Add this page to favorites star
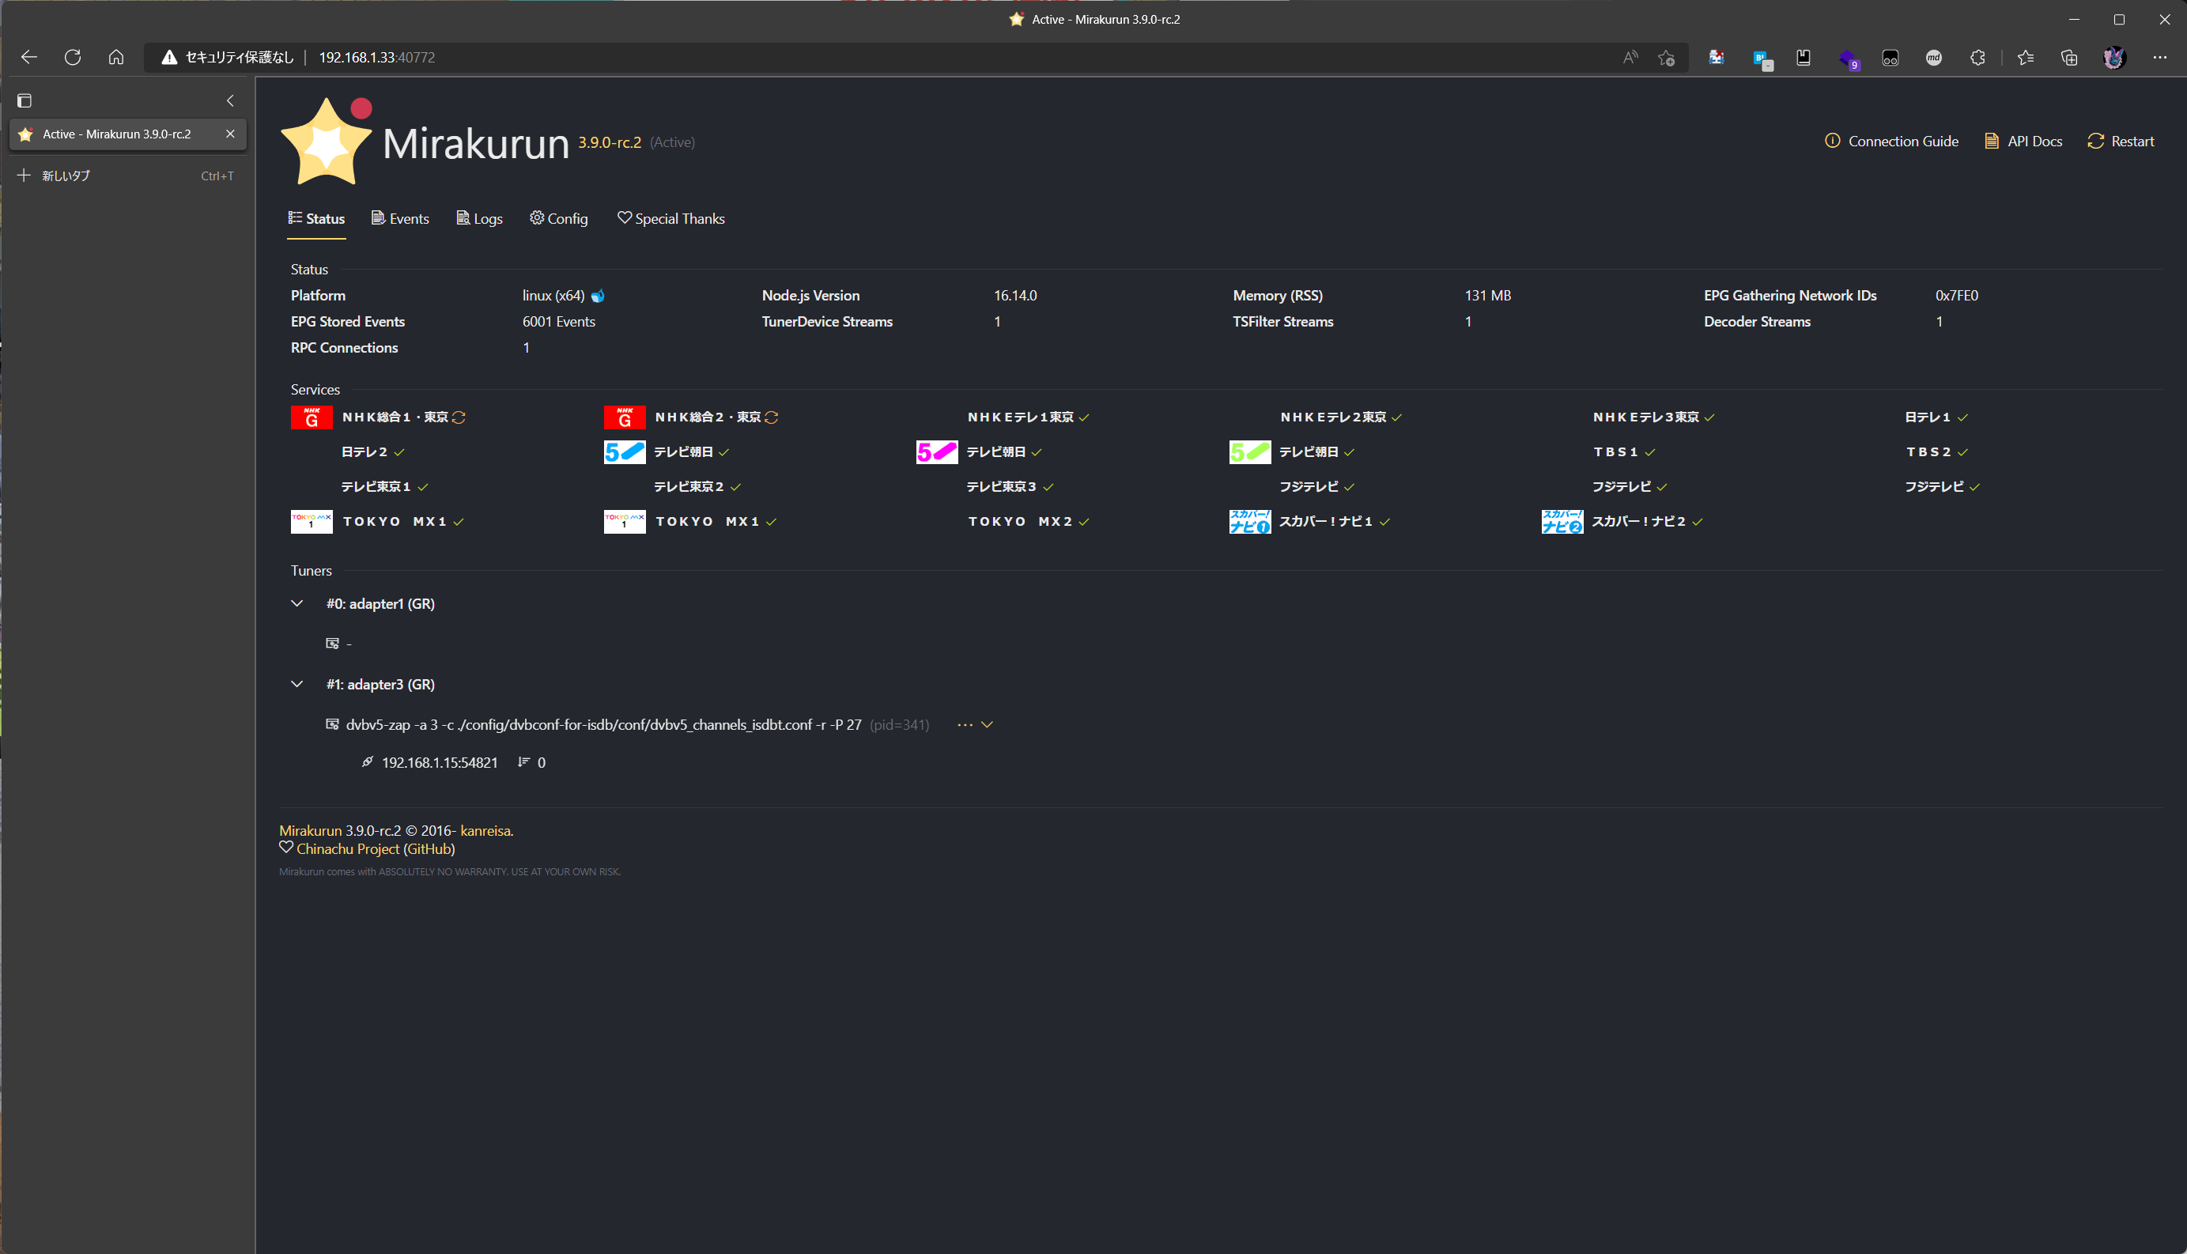 click(1666, 58)
